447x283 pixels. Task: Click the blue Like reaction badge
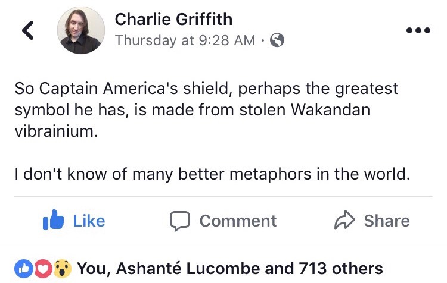[23, 269]
